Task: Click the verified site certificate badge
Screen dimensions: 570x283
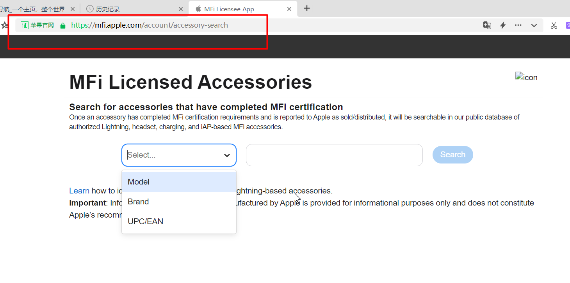Action: pyautogui.click(x=37, y=25)
